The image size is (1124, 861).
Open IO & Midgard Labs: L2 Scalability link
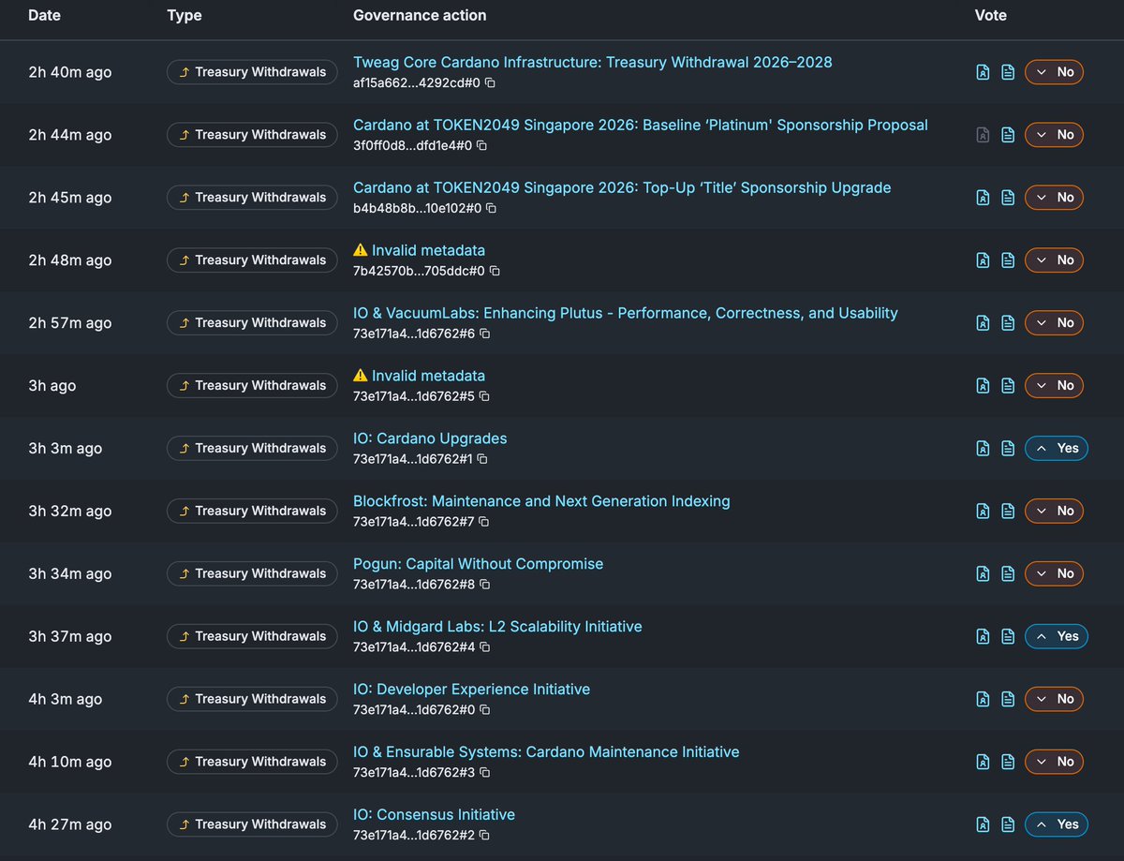497,628
